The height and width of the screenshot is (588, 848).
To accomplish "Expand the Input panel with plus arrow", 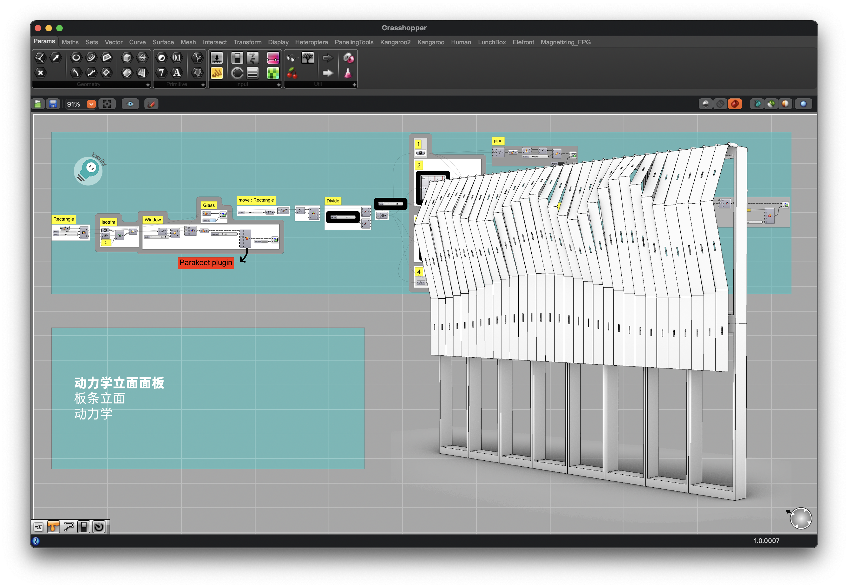I will click(279, 85).
